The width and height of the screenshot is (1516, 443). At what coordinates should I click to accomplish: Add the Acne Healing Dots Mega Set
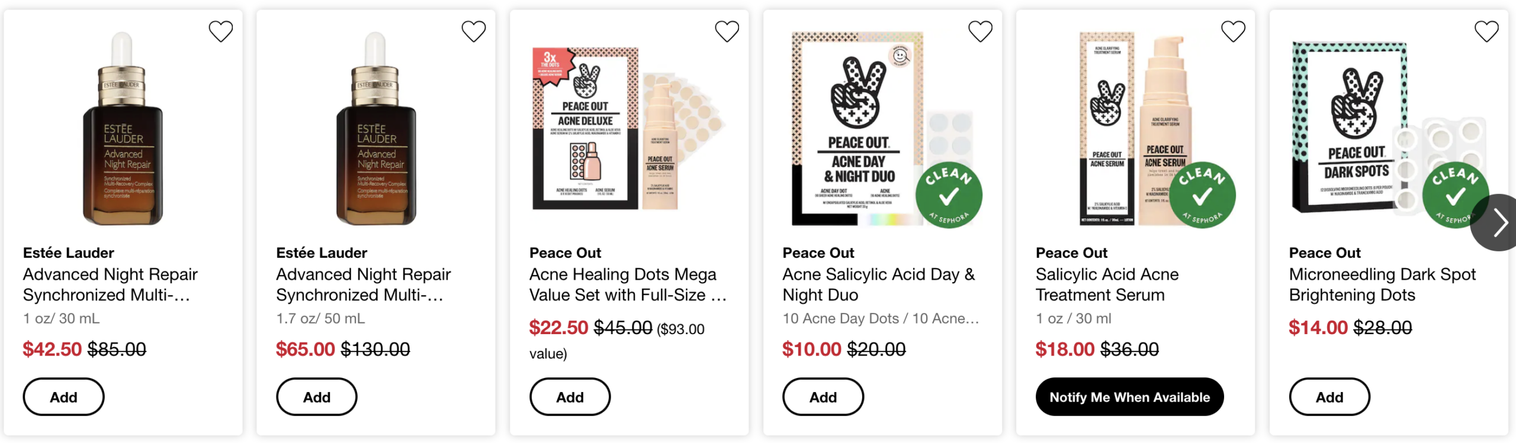pyautogui.click(x=570, y=397)
